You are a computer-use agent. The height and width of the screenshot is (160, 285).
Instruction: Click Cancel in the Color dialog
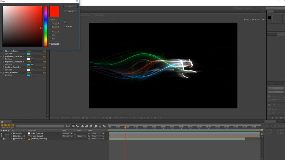[70, 12]
